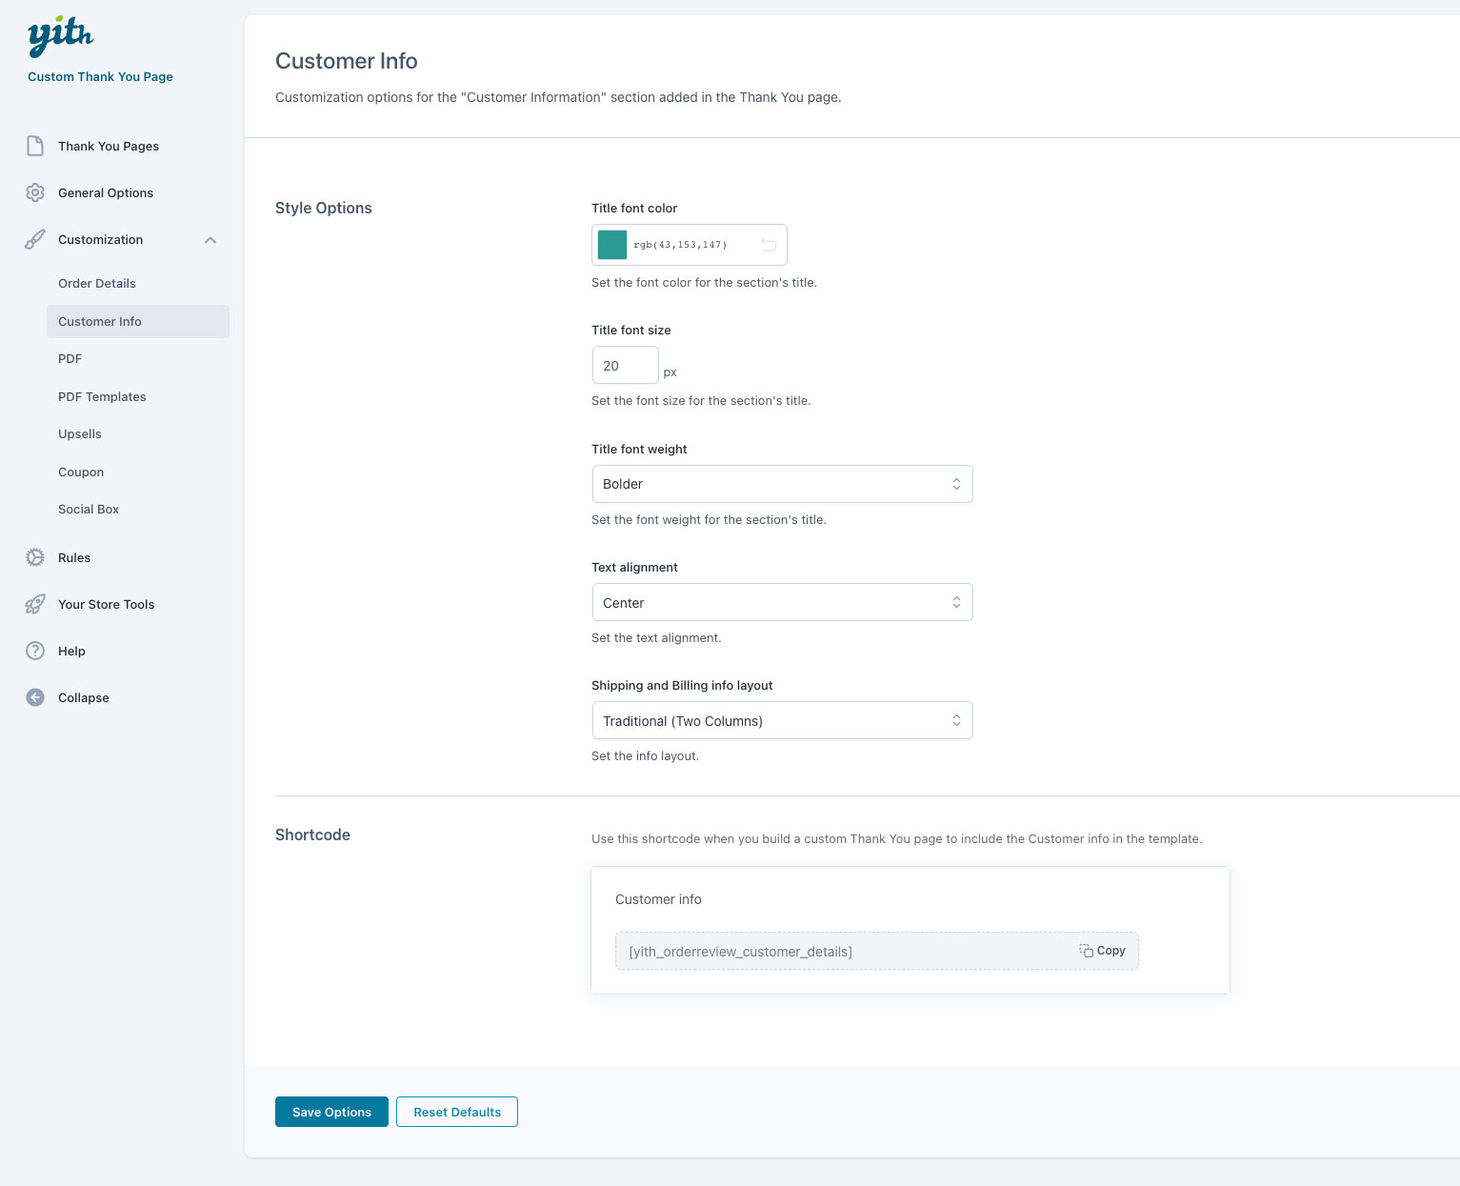Open the Social Box submenu item
Screen dimensions: 1460x1186
[x=89, y=509]
